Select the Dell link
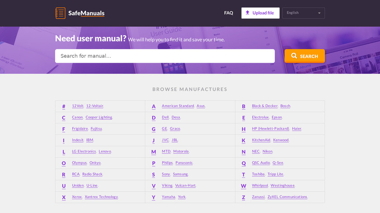 165,117
